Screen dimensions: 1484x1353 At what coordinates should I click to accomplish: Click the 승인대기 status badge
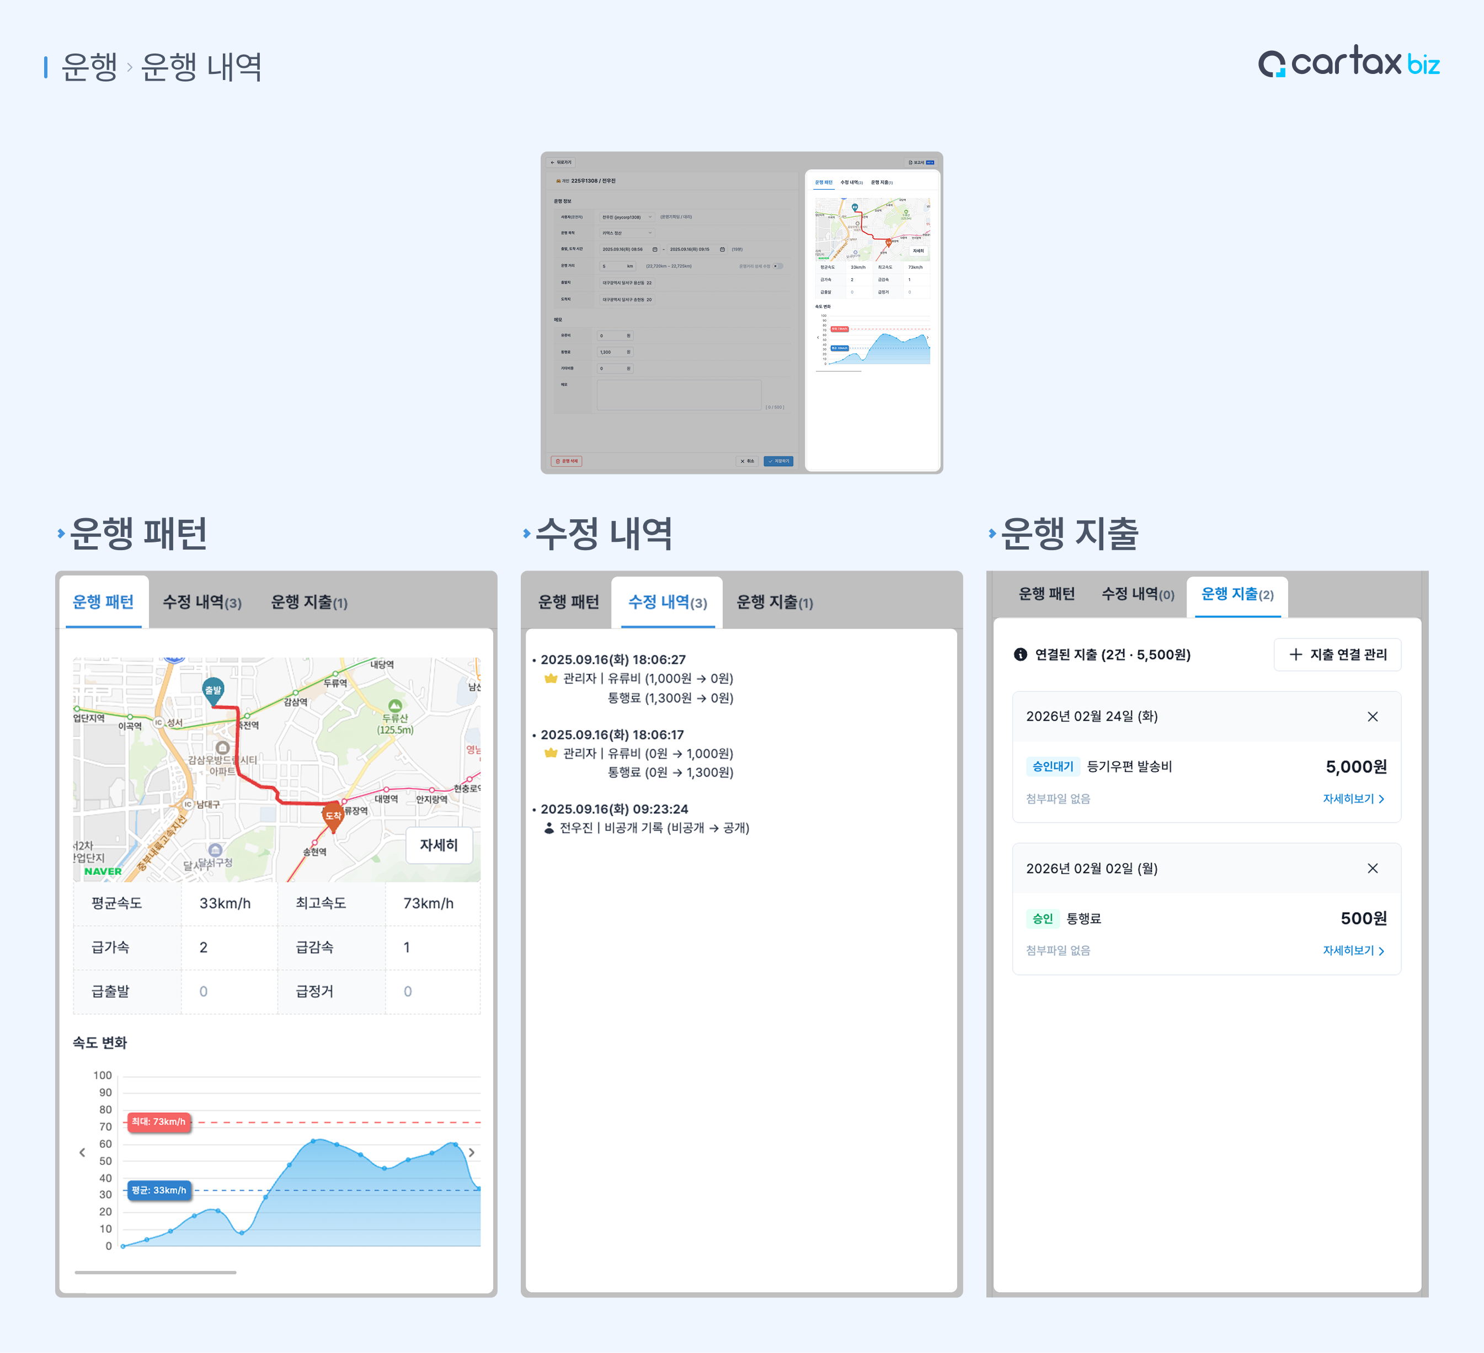(1052, 766)
